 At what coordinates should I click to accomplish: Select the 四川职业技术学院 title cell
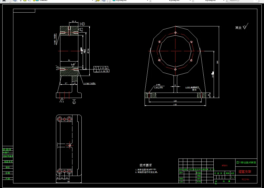click(x=246, y=163)
